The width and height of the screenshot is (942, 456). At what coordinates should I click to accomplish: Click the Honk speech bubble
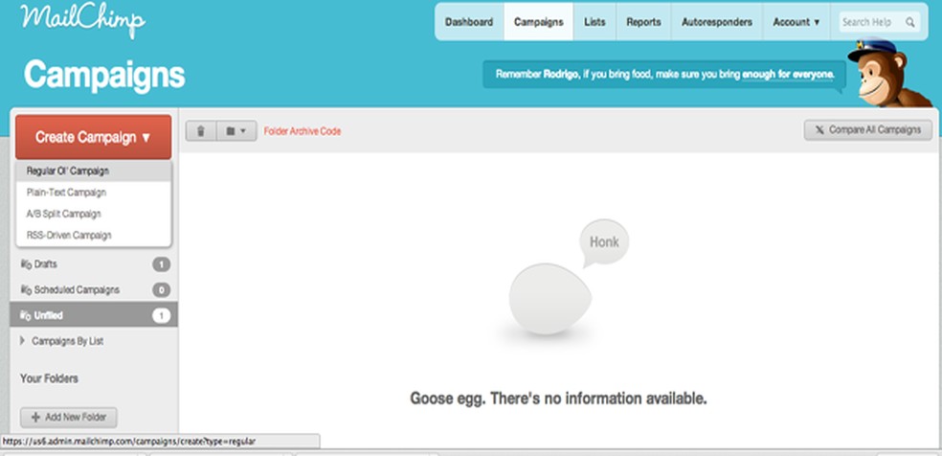point(604,243)
